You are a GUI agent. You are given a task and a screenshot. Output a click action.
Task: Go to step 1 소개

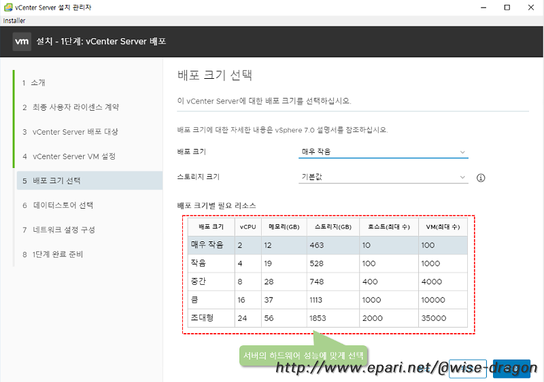point(33,82)
